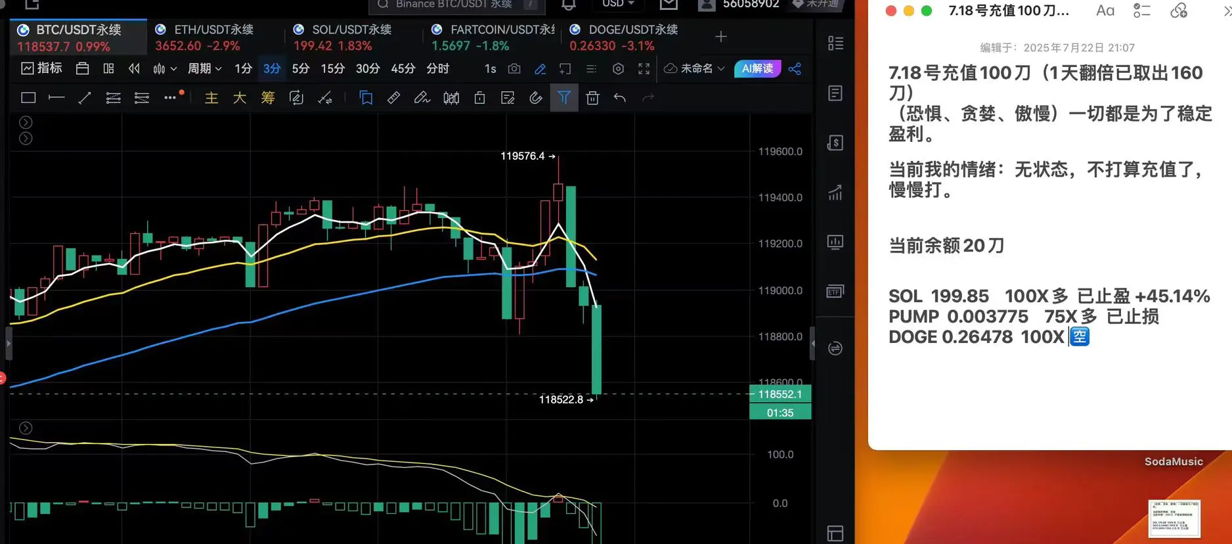
Task: Add a new symbol tab with the plus
Action: click(721, 37)
